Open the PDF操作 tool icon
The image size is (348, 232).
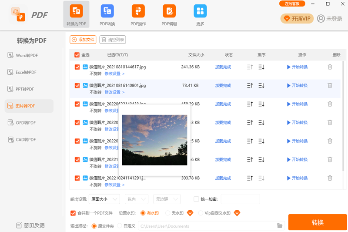[x=138, y=11]
